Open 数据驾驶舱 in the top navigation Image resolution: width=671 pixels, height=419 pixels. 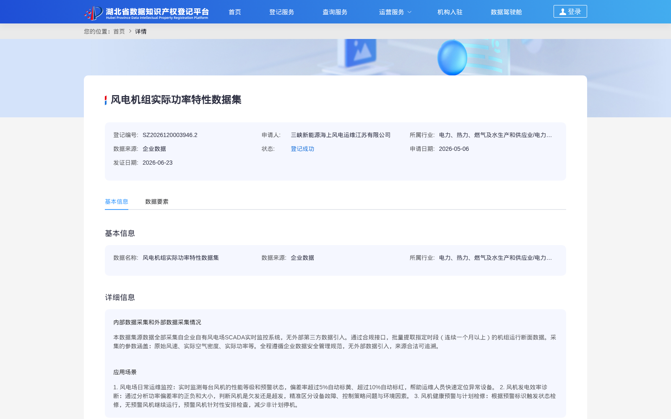pyautogui.click(x=507, y=12)
